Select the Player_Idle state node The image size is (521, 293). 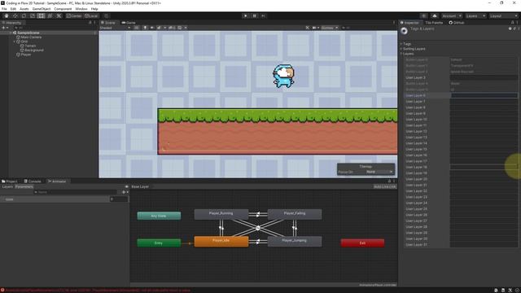[x=221, y=241]
